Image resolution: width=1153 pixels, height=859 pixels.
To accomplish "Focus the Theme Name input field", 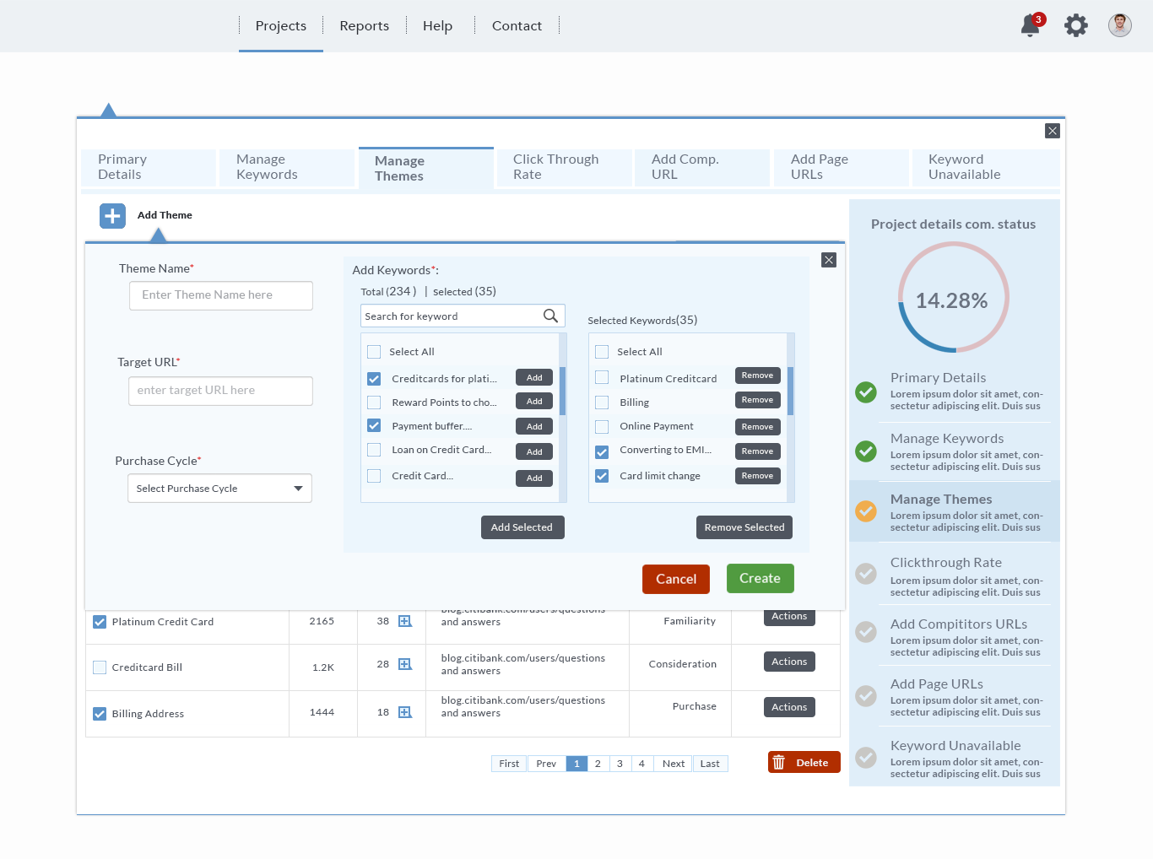I will [x=221, y=295].
